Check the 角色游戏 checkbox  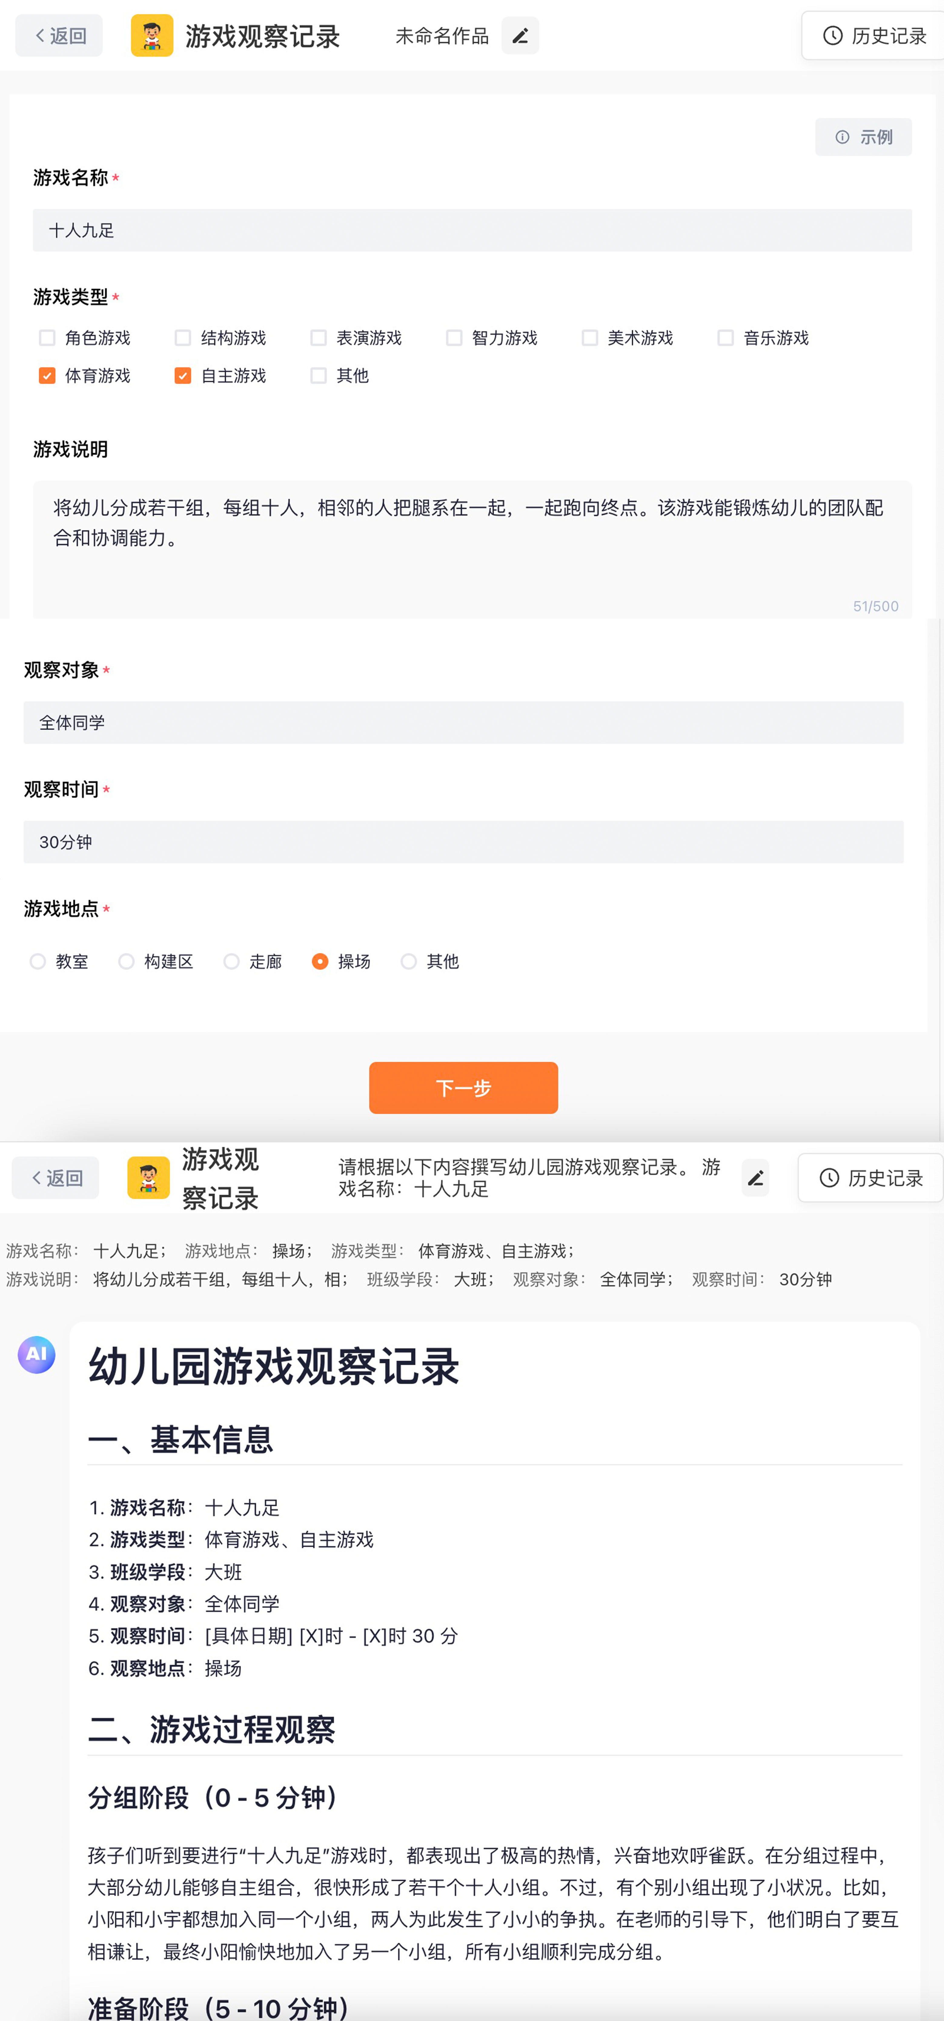[47, 338]
